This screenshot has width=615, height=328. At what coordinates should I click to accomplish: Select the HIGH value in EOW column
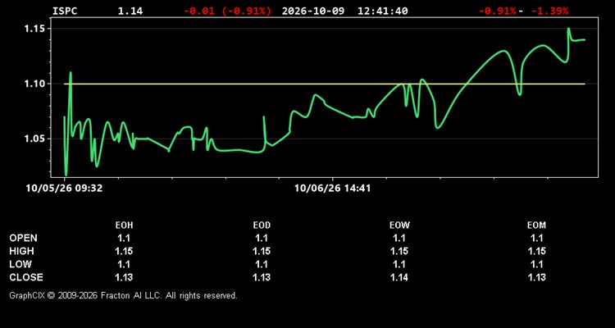(399, 251)
